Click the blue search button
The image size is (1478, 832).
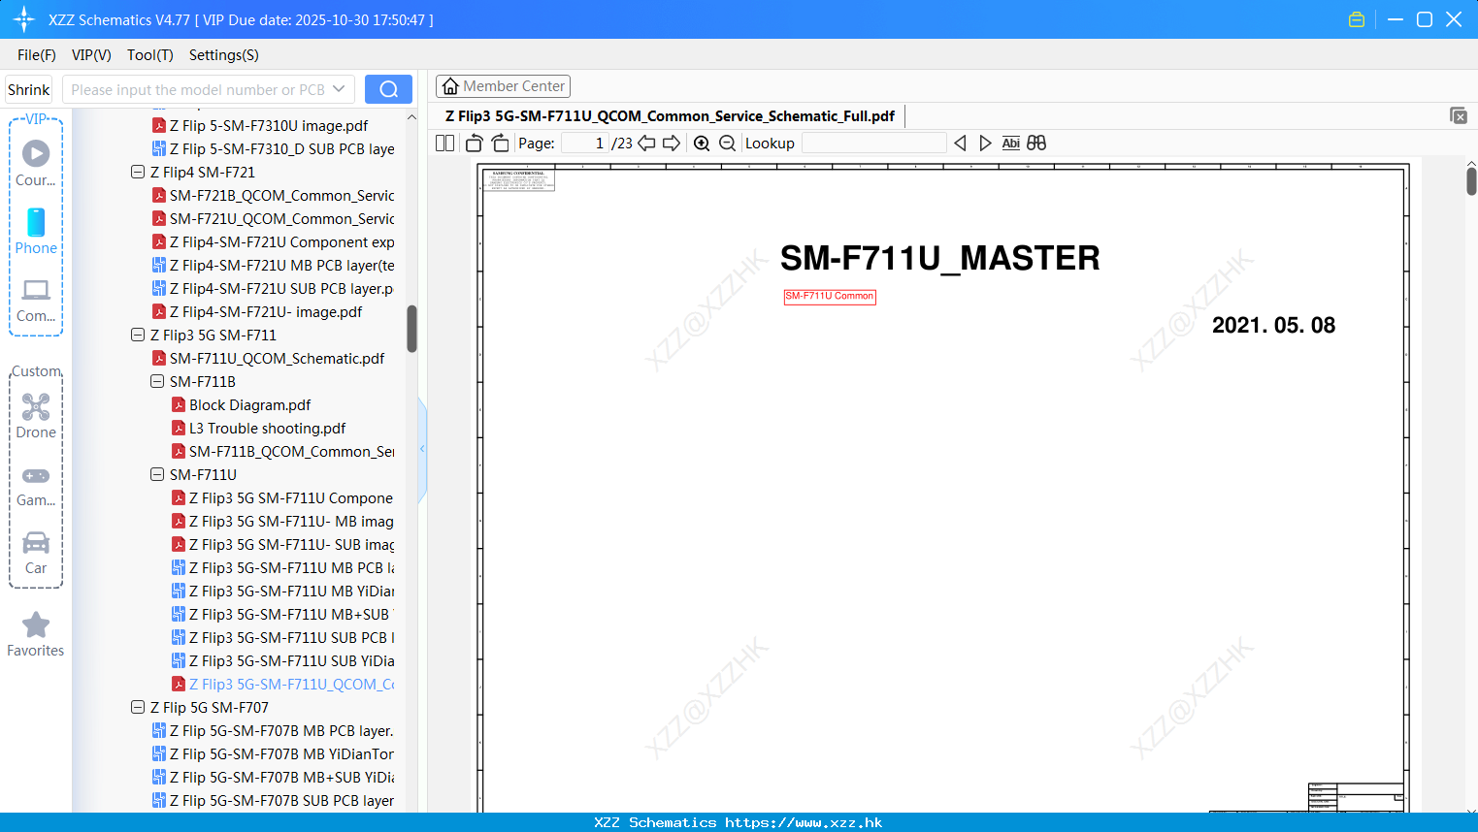pos(388,89)
